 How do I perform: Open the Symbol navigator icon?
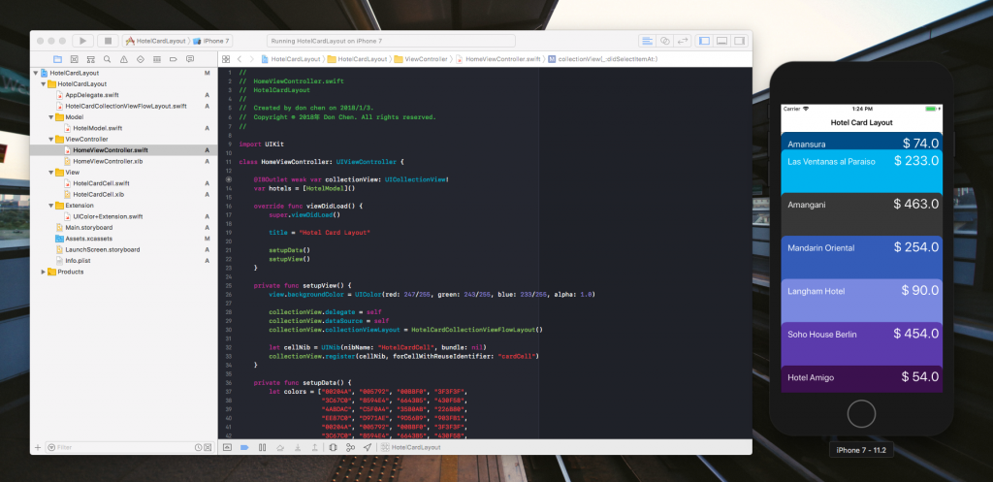click(90, 59)
